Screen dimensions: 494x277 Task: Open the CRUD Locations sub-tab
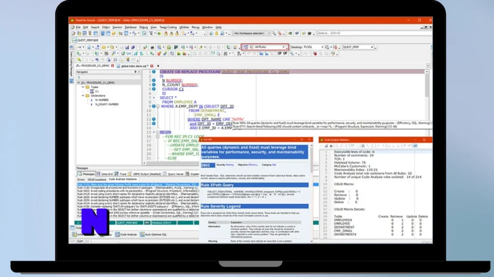coord(96,179)
